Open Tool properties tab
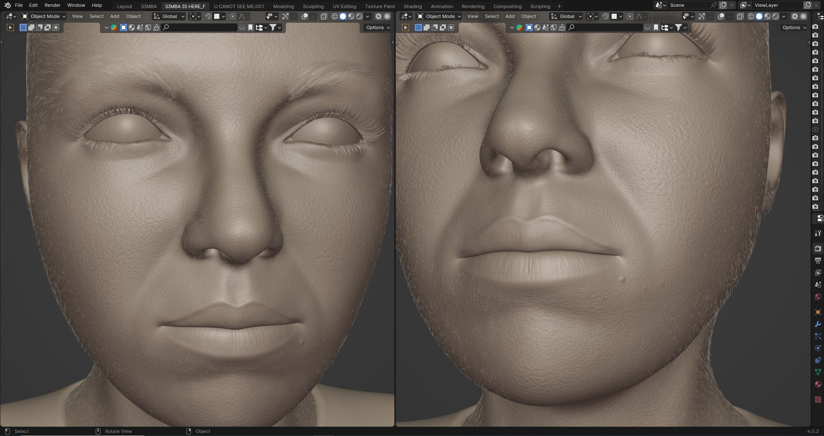The image size is (824, 436). pyautogui.click(x=818, y=233)
